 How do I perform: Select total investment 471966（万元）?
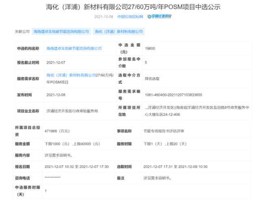point(57,131)
